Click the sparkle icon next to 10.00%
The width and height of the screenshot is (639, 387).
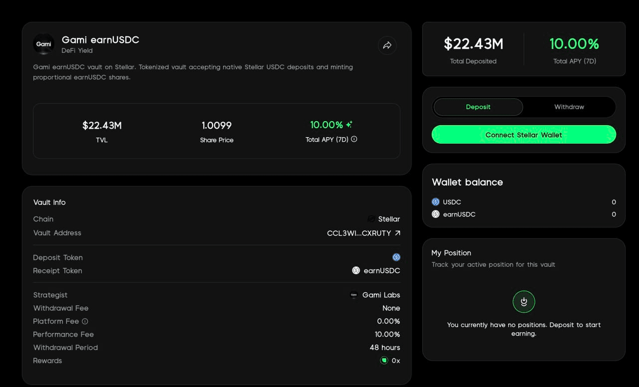[x=349, y=125]
